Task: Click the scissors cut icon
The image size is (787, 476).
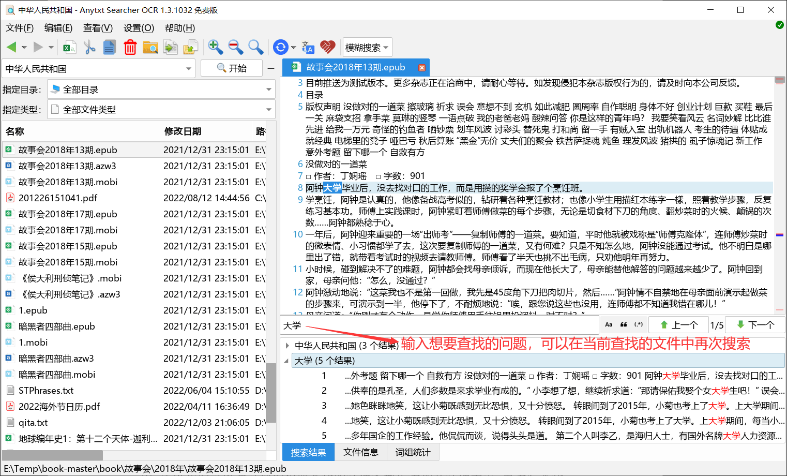Action: pyautogui.click(x=89, y=48)
